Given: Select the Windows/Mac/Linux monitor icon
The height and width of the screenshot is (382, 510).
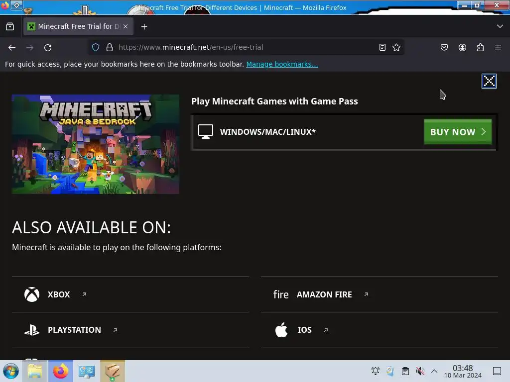Looking at the screenshot, I should (206, 132).
